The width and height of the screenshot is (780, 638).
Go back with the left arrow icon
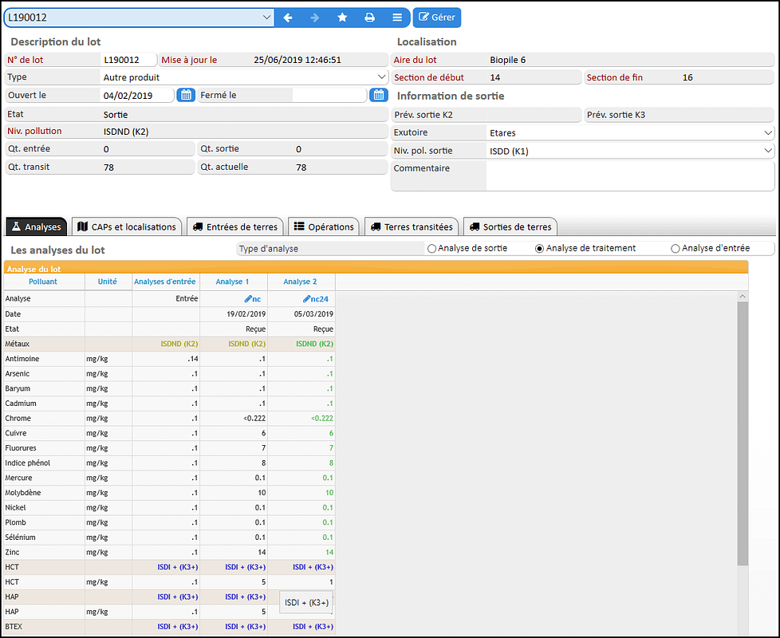(288, 18)
